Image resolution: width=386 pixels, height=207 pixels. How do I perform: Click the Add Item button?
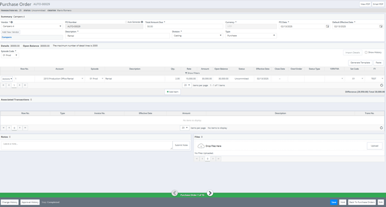click(173, 92)
